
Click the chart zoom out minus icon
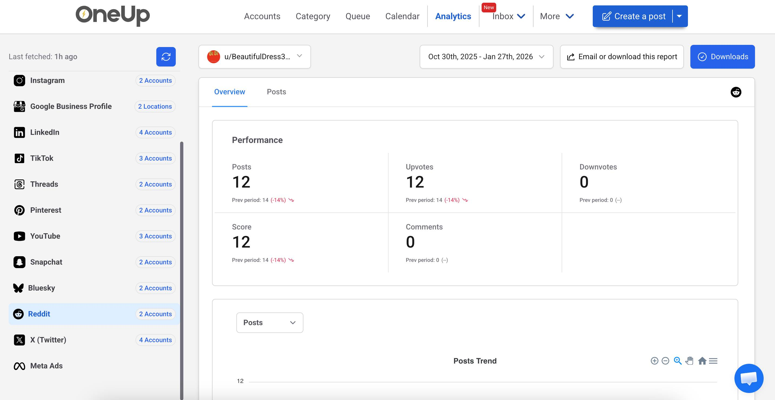665,361
